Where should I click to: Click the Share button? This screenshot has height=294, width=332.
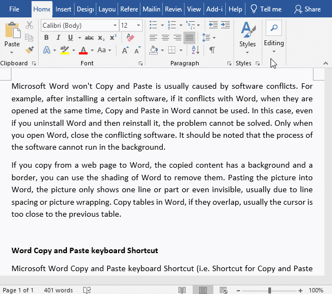[x=308, y=9]
